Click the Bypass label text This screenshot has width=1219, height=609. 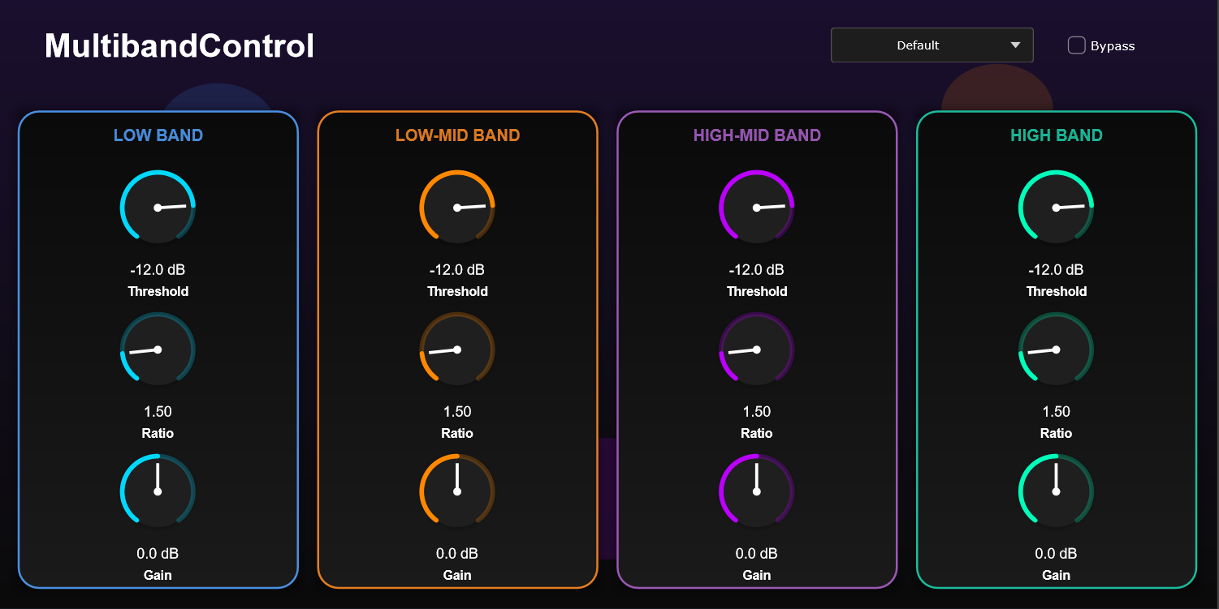[1113, 46]
